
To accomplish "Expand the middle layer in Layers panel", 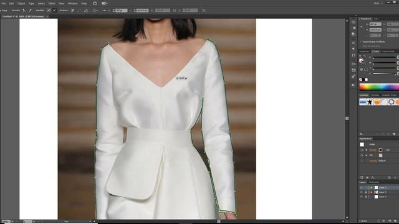I will point(372,192).
